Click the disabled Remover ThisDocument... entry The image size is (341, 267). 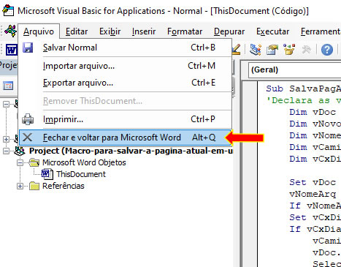pos(125,101)
